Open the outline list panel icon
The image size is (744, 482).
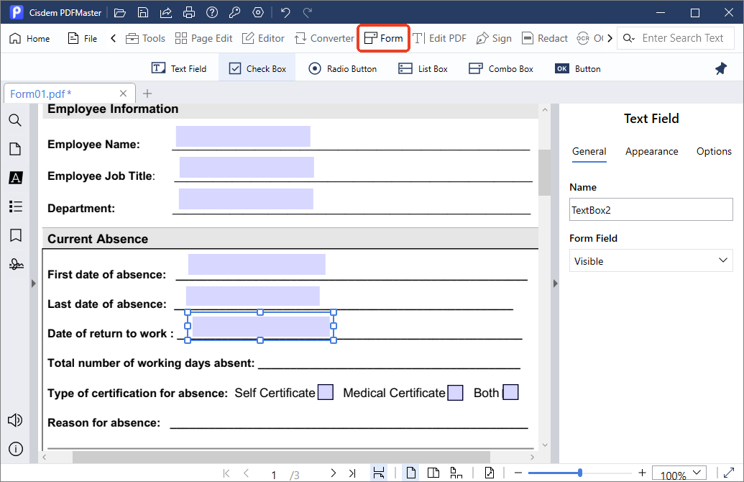coord(16,206)
